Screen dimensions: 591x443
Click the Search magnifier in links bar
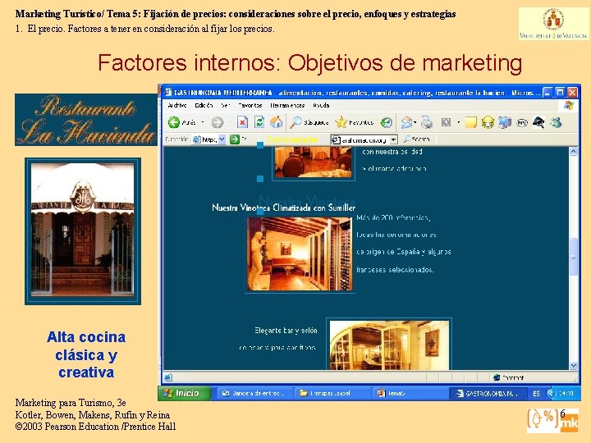click(x=416, y=139)
